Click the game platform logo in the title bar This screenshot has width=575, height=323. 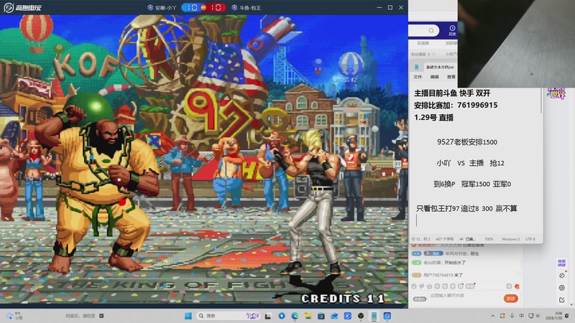22,7
